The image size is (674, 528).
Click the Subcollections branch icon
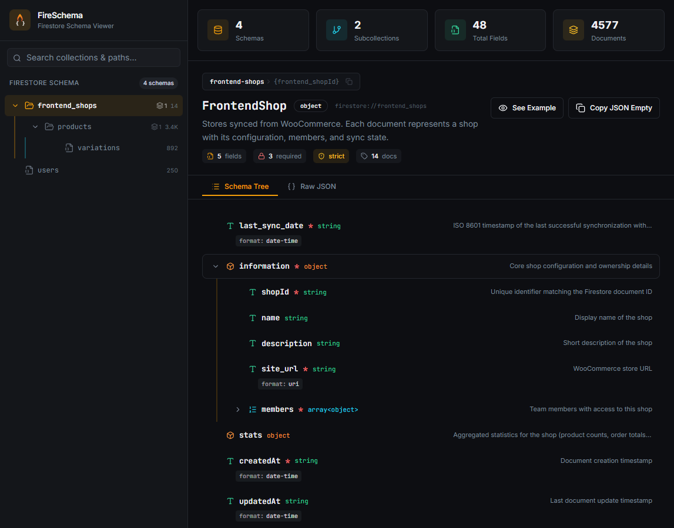(336, 30)
